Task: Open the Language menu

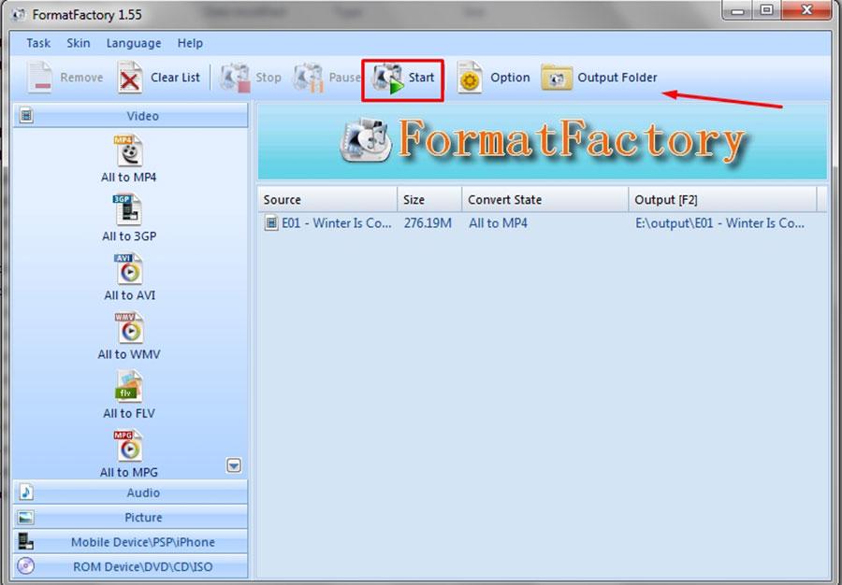Action: coord(134,43)
